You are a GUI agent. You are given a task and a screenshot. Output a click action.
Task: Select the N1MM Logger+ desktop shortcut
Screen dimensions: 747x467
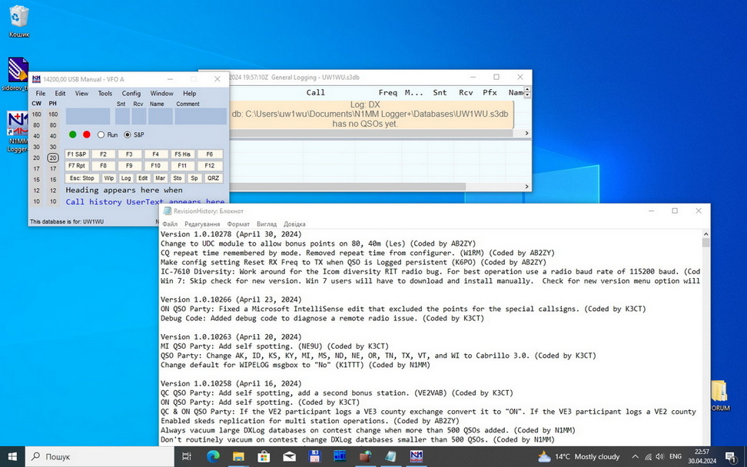[18, 132]
